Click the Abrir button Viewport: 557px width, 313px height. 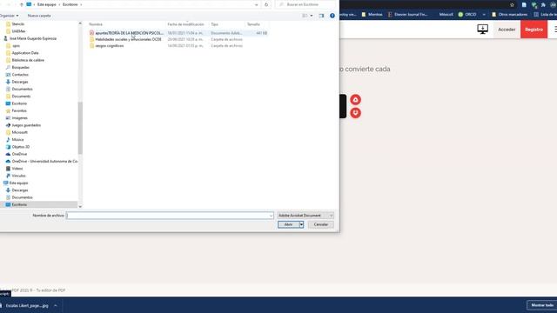pyautogui.click(x=288, y=224)
